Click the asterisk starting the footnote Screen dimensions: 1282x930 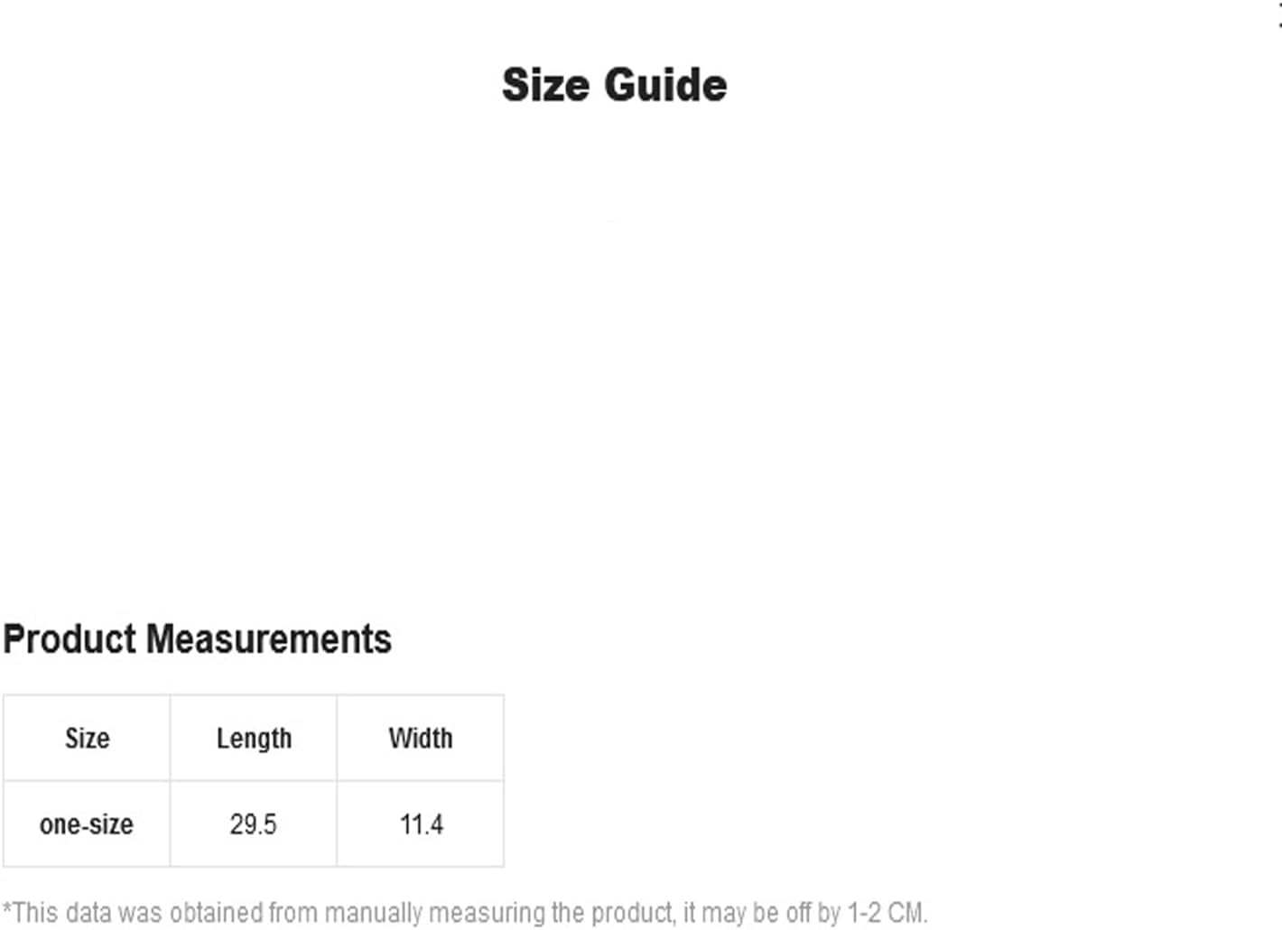coord(7,908)
